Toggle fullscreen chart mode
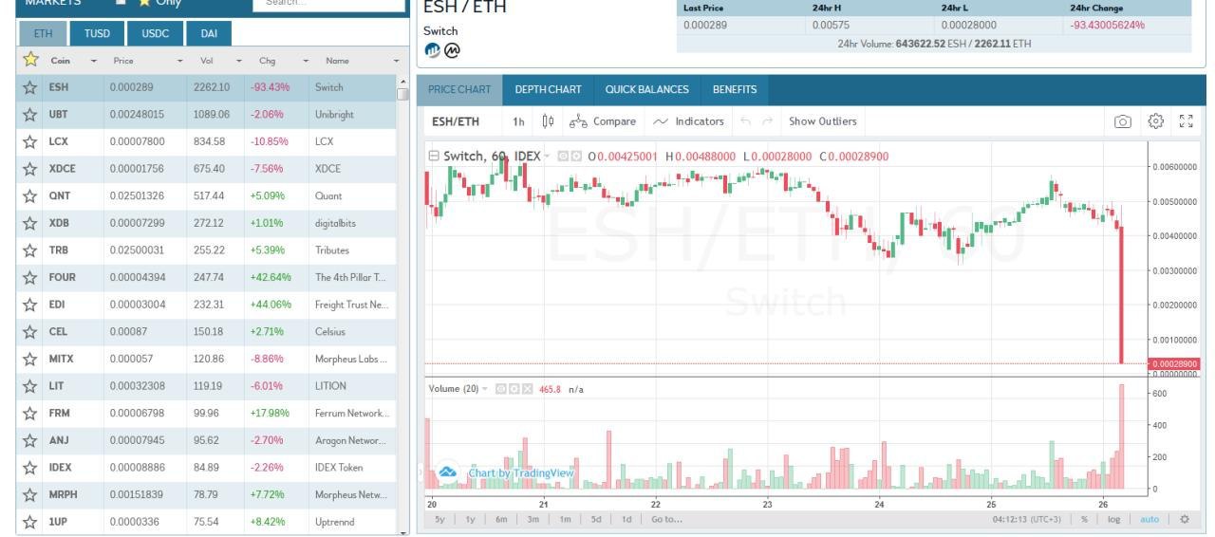This screenshot has width=1215, height=537. coord(1187,121)
